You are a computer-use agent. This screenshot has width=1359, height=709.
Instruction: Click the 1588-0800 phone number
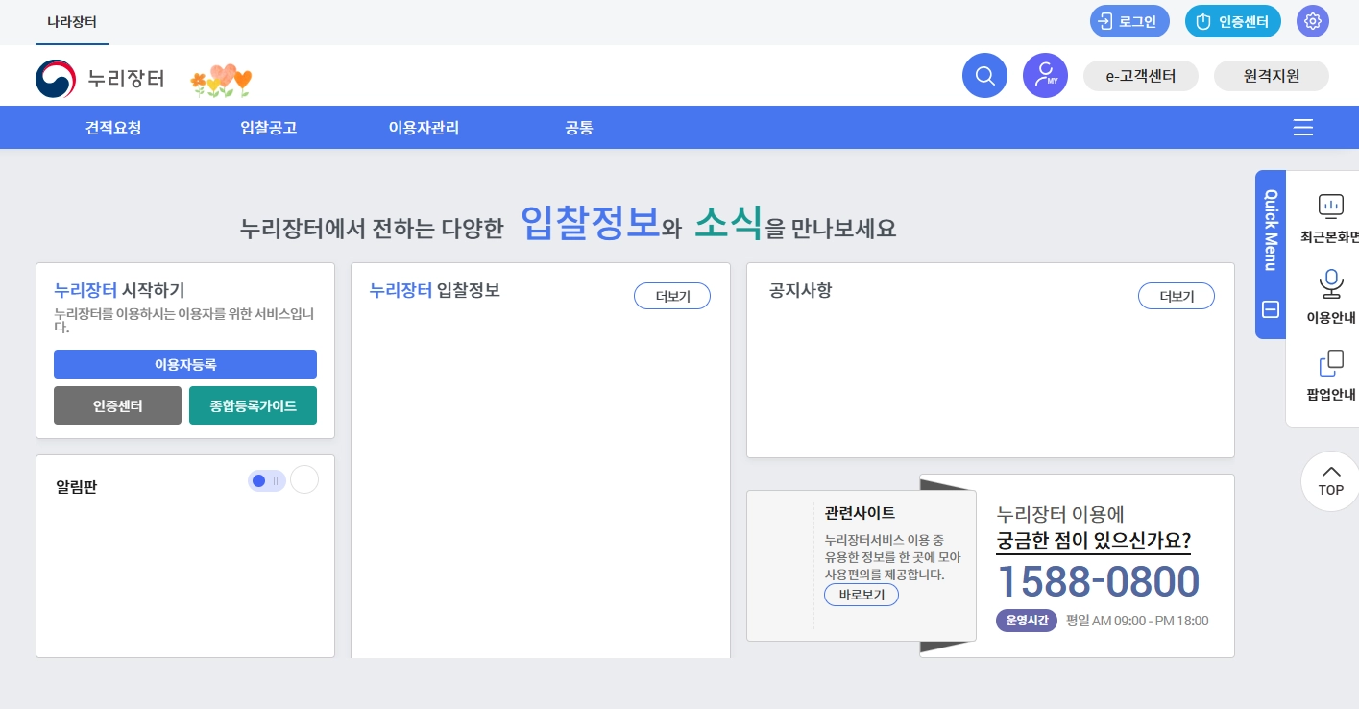coord(1098,581)
